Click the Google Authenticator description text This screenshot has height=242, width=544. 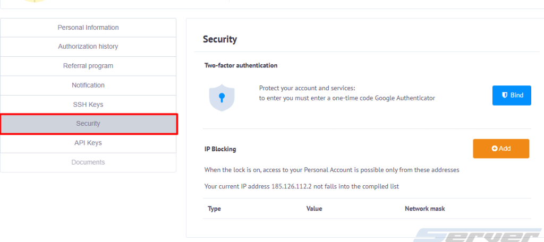[x=347, y=98]
